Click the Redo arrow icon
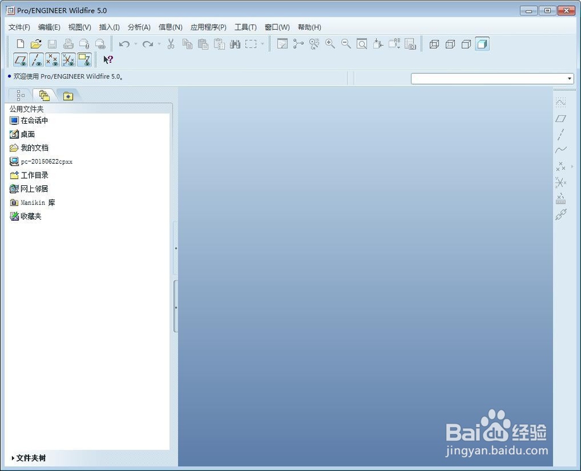 coord(148,44)
